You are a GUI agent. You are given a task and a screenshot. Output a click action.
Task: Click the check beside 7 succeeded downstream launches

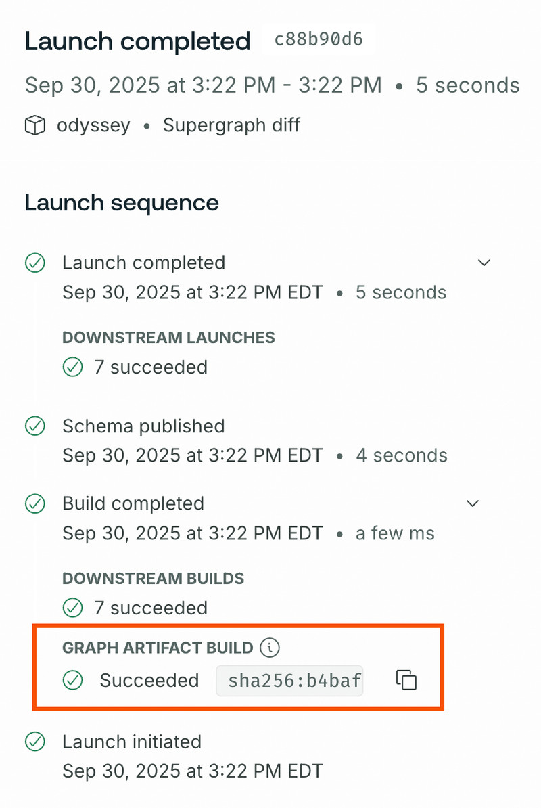pyautogui.click(x=72, y=366)
